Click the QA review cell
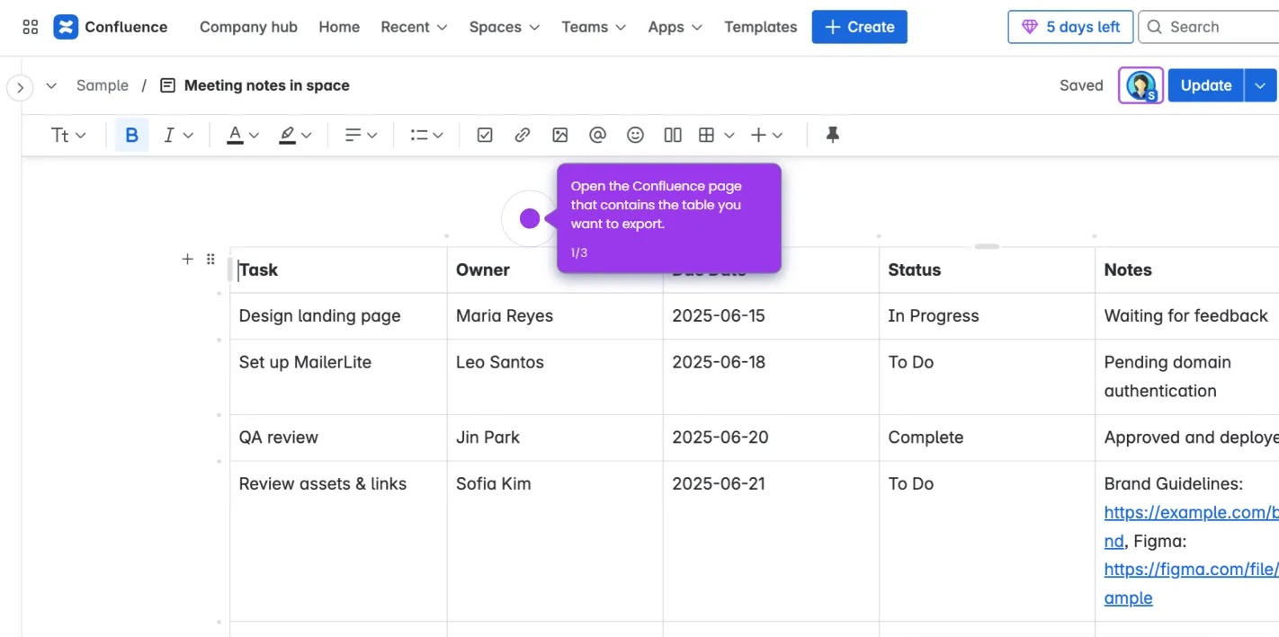This screenshot has width=1279, height=637. click(x=338, y=438)
